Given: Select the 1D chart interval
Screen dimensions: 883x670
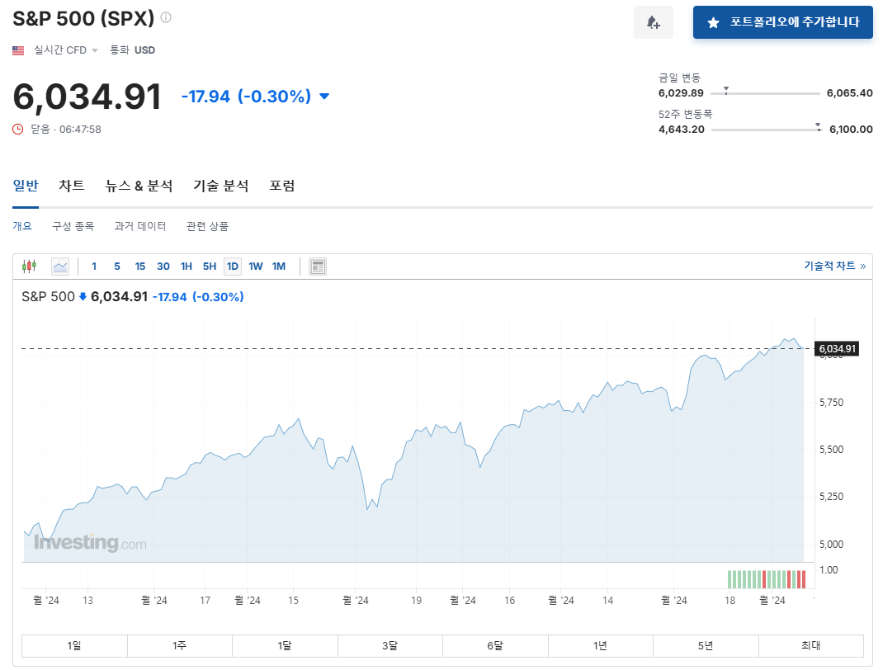Looking at the screenshot, I should [233, 267].
